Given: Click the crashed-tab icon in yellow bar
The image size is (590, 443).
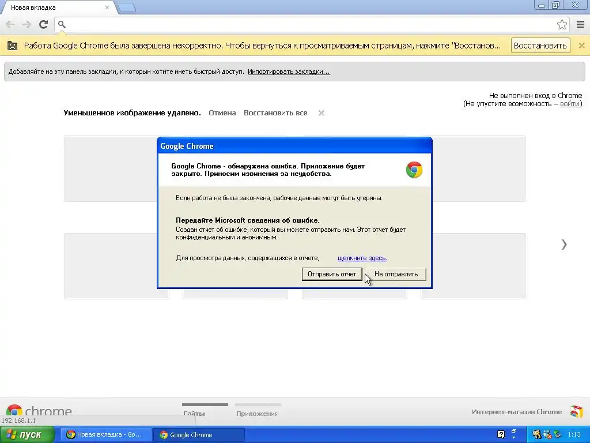Looking at the screenshot, I should (x=12, y=46).
